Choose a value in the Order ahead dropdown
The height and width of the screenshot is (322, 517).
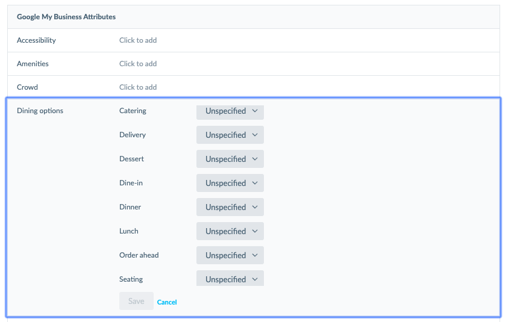(x=230, y=255)
